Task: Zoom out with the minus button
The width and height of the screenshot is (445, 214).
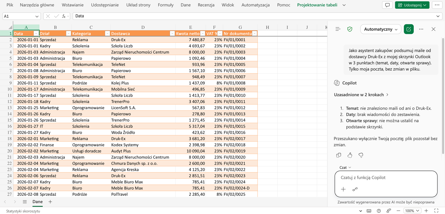Action: pyautogui.click(x=398, y=211)
